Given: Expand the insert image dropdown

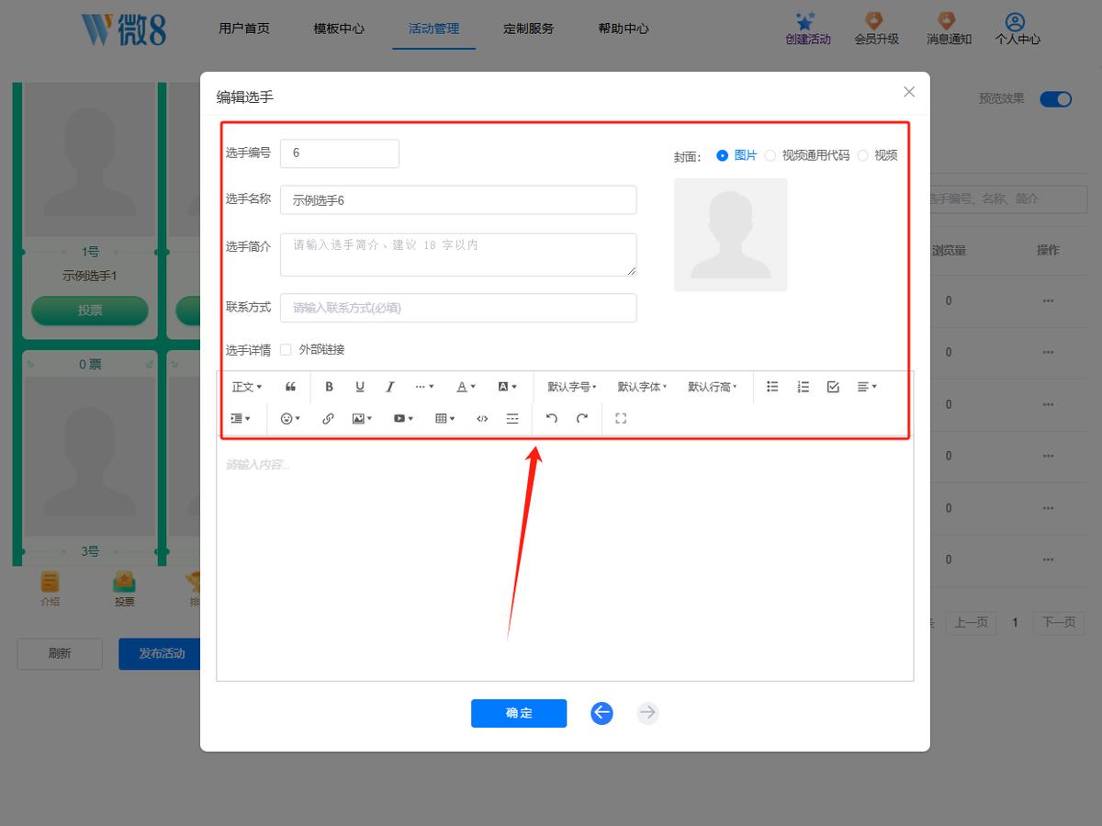Looking at the screenshot, I should [362, 418].
